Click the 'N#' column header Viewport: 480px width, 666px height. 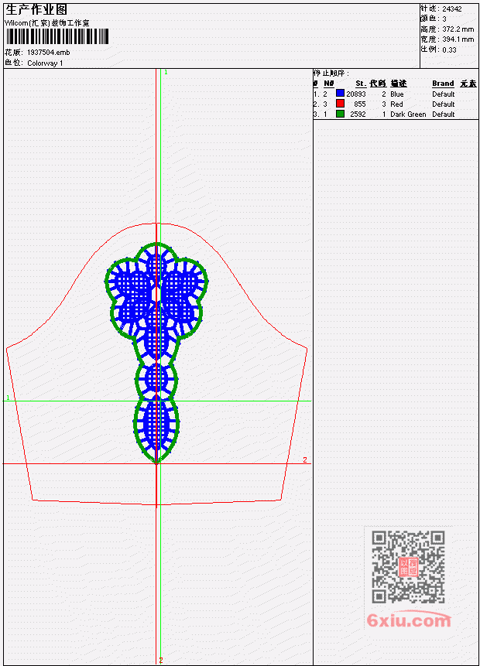click(328, 84)
